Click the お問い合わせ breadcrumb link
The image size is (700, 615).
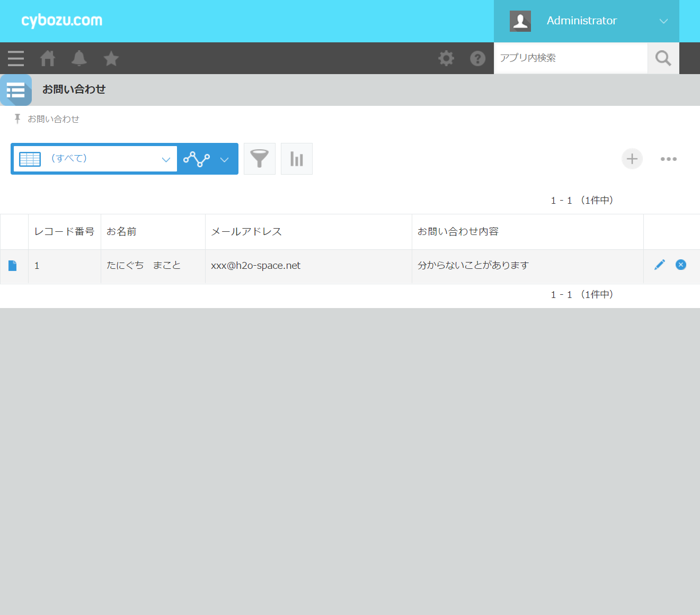pos(53,119)
